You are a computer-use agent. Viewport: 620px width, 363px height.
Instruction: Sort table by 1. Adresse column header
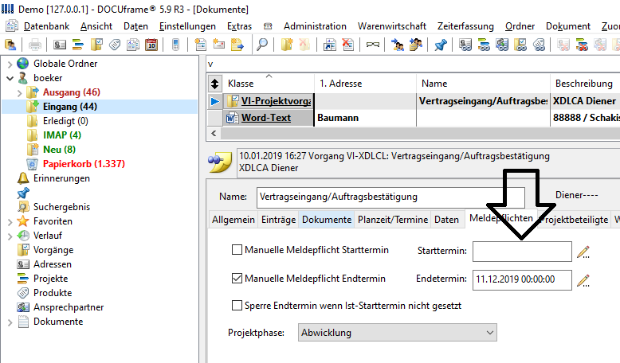[365, 84]
